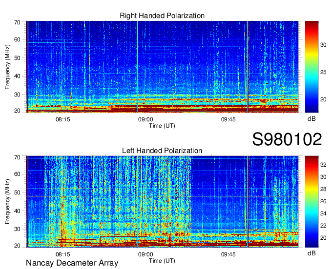The height and width of the screenshot is (269, 332).
Task: Click the right-handed spectrogram plot
Action: tap(162, 67)
